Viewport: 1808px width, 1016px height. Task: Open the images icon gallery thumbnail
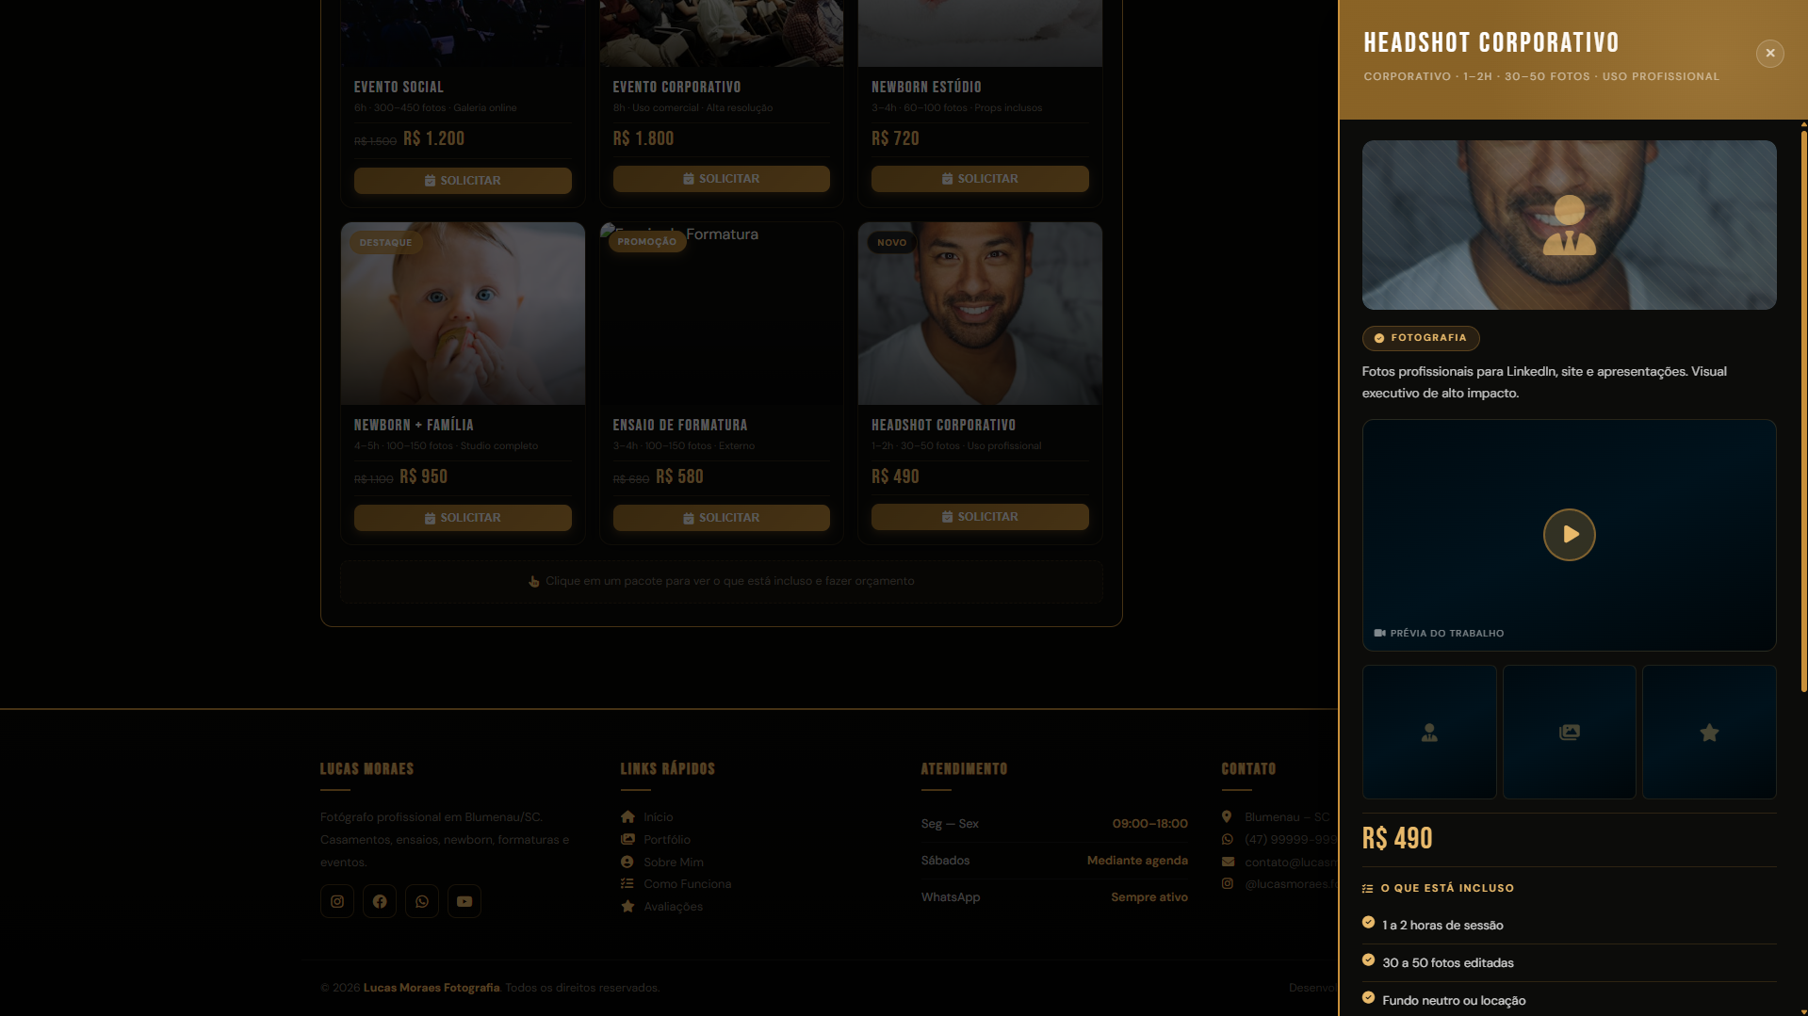1569,733
